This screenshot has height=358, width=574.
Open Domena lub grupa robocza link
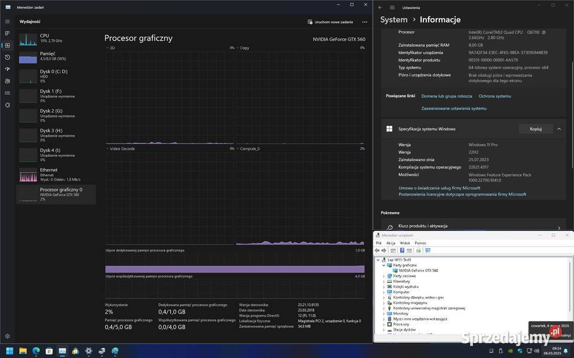tap(447, 96)
